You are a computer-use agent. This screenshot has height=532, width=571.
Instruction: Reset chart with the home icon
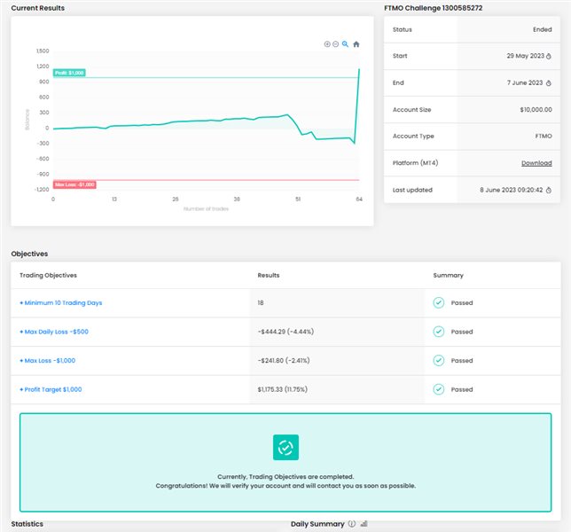click(x=356, y=44)
